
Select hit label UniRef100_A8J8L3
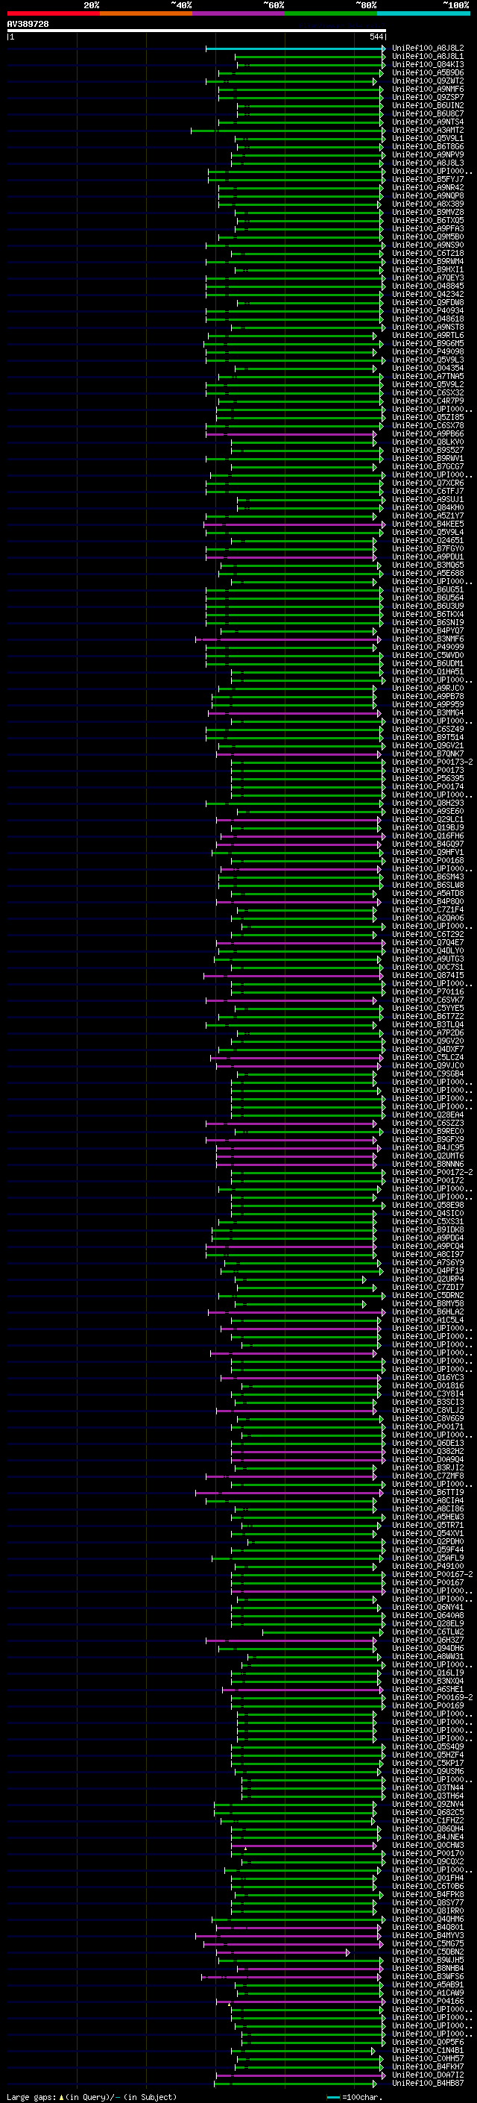(x=428, y=163)
